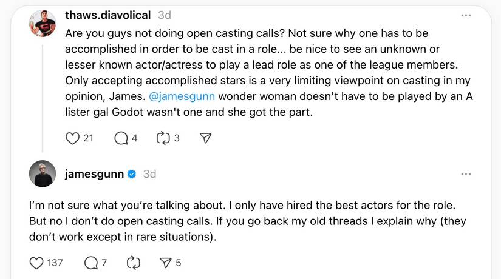The height and width of the screenshot is (279, 501).
Task: Repost jamesgunn's reply
Action: click(131, 263)
